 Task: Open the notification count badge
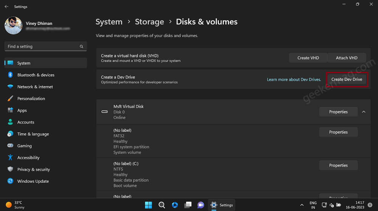370,205
